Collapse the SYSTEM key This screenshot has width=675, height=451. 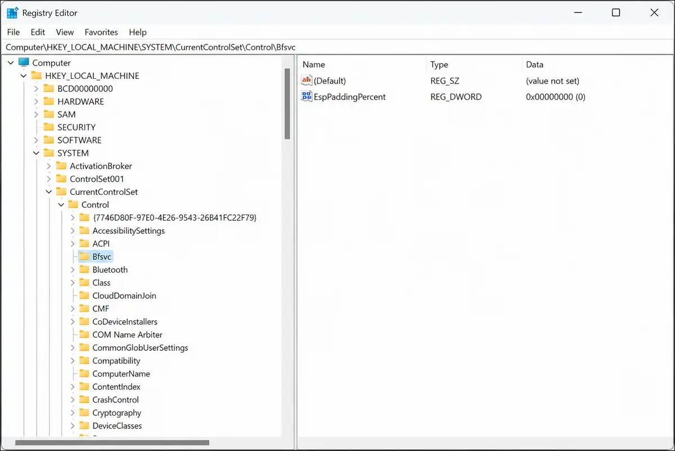pyautogui.click(x=36, y=153)
